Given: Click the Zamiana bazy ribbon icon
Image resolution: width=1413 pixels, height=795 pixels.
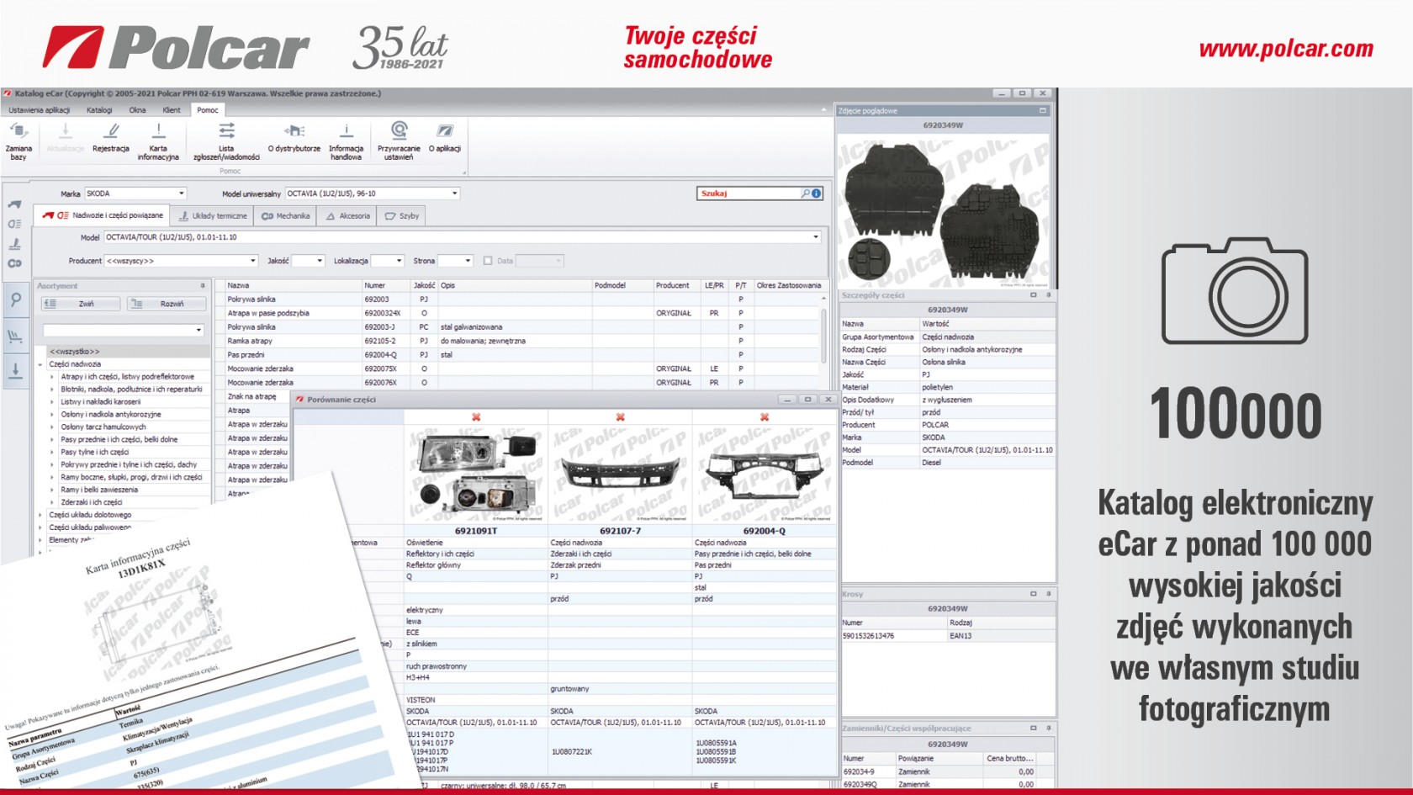Looking at the screenshot, I should (x=19, y=132).
